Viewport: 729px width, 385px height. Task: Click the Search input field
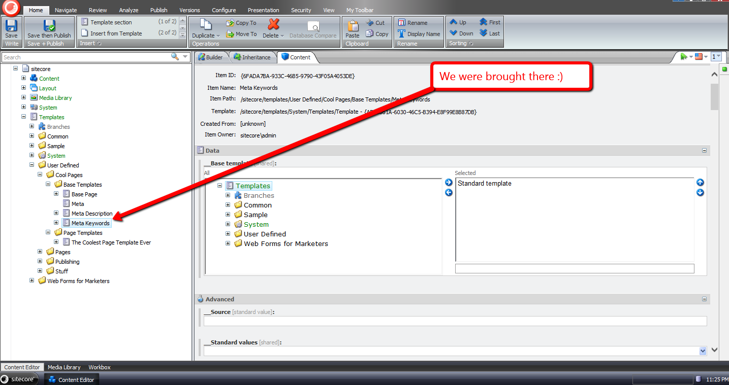click(86, 57)
